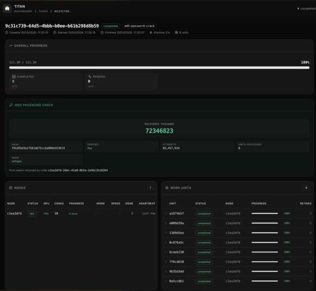The height and width of the screenshot is (291, 316).
Task: Click the completed status indicator at top right
Action: click(306, 9)
